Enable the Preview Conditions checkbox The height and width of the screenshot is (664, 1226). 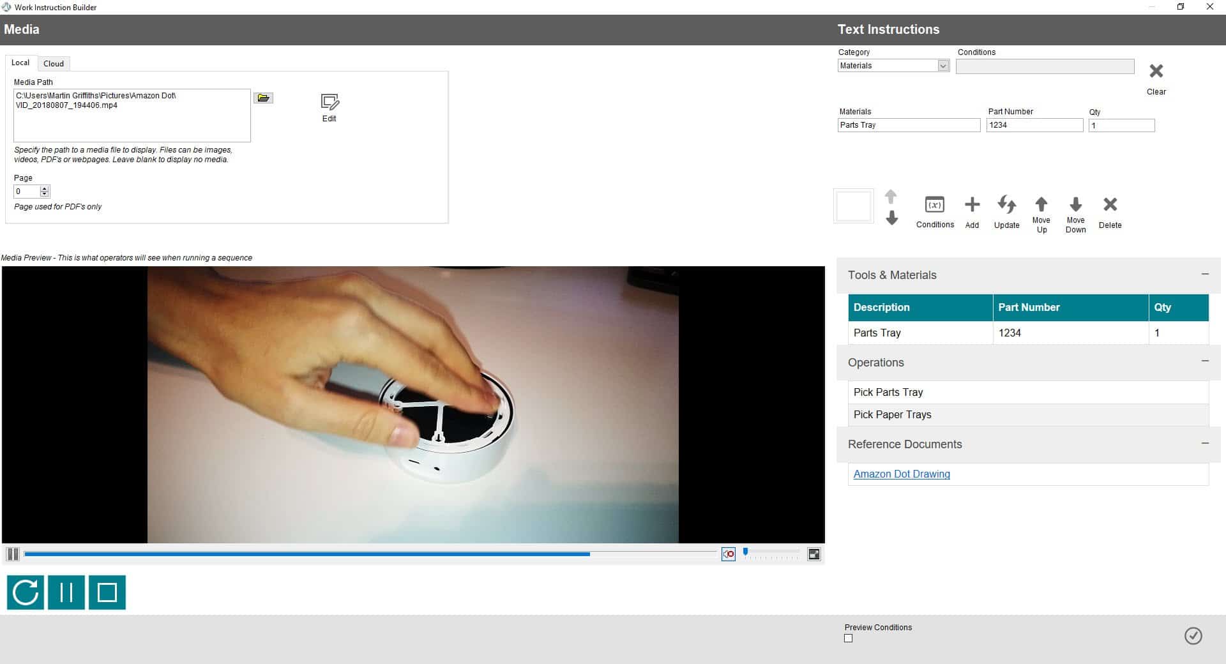coord(848,638)
